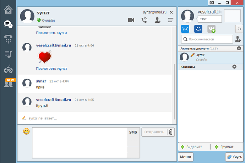Screen dimensions: 245x163
Task: Collapse the Активные диалоги section
Action: (234, 48)
